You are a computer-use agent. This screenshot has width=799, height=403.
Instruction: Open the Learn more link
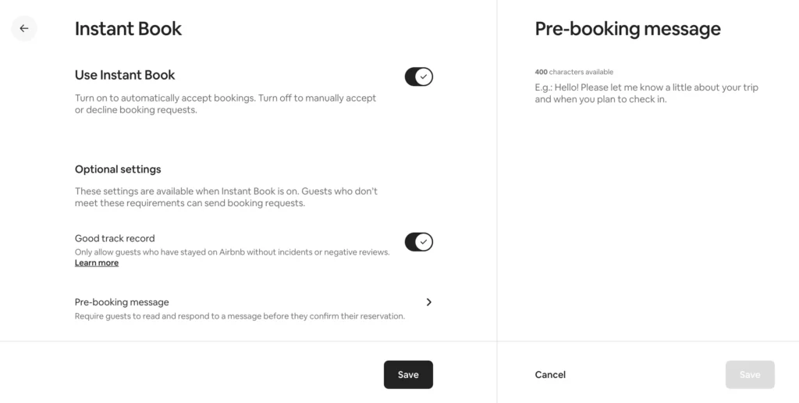tap(97, 263)
